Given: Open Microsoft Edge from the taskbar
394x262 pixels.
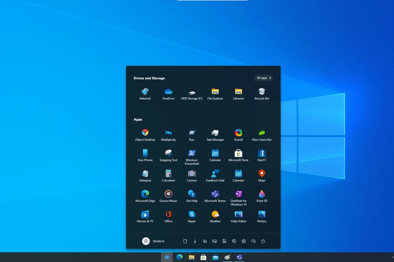Looking at the screenshot, I should 179,257.
